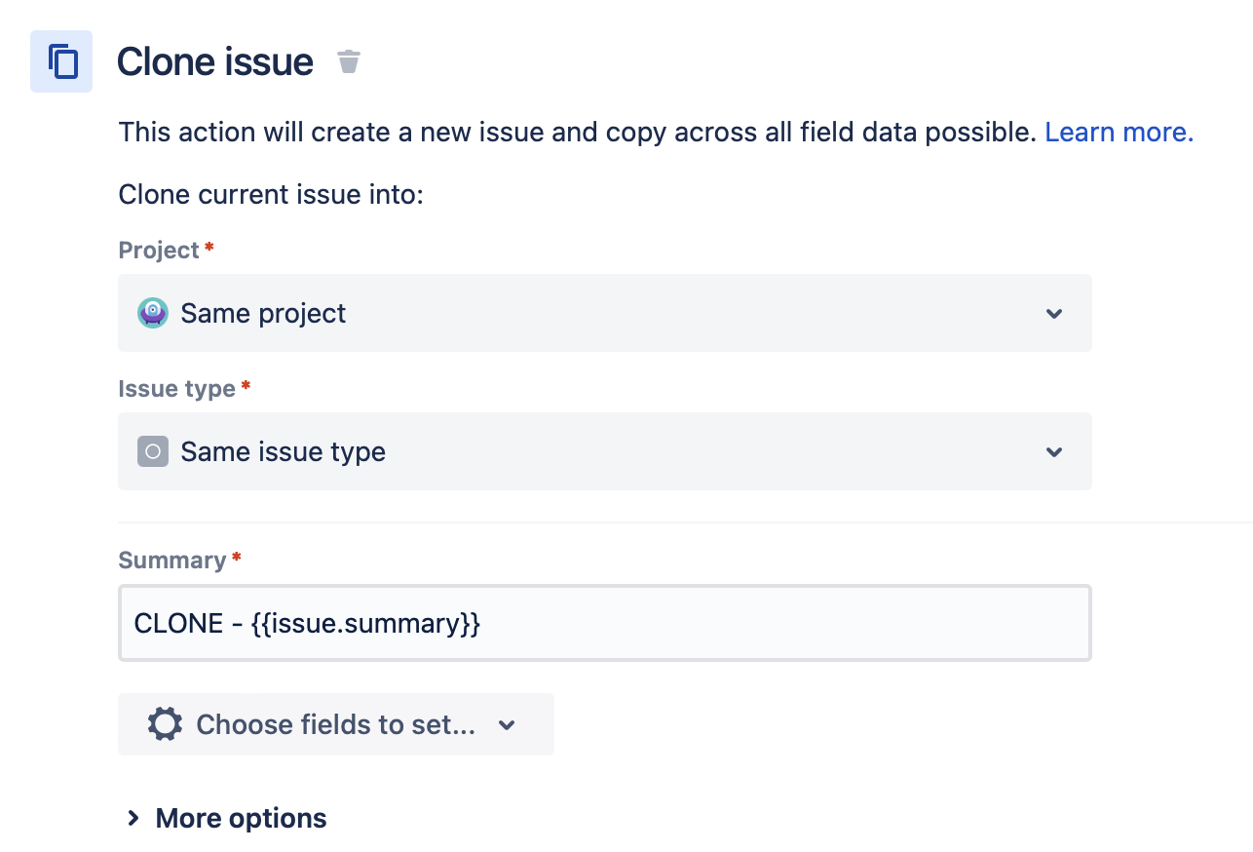This screenshot has height=852, width=1253.
Task: Open the Same issue type dropdown
Action: tap(604, 451)
